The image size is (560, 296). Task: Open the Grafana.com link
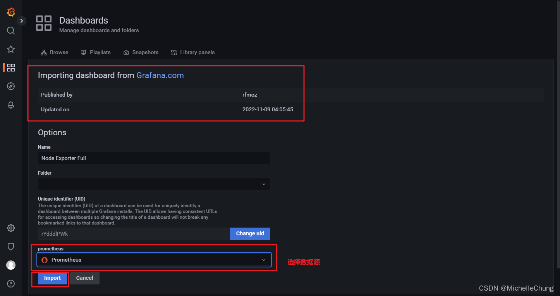pyautogui.click(x=160, y=75)
